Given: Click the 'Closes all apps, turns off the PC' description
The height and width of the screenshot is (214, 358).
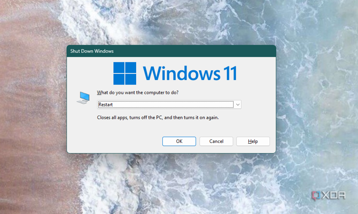Looking at the screenshot, I should coord(158,118).
